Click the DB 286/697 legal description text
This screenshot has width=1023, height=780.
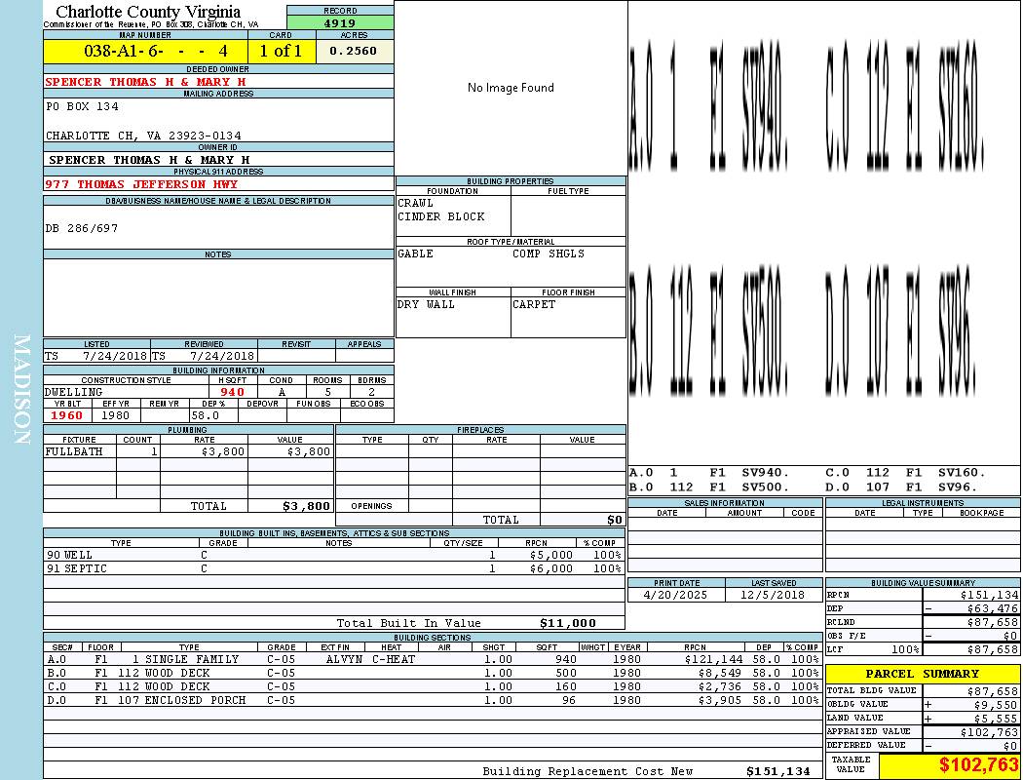(82, 228)
